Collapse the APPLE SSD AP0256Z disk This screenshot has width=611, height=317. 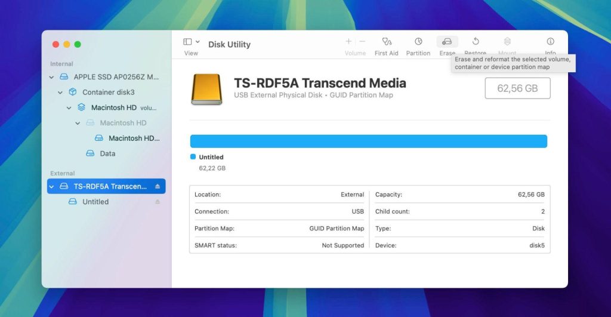51,77
